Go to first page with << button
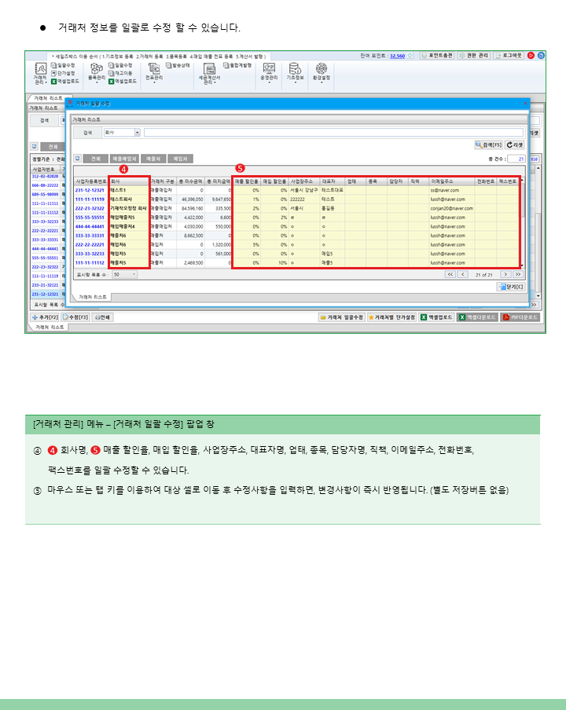 click(450, 274)
